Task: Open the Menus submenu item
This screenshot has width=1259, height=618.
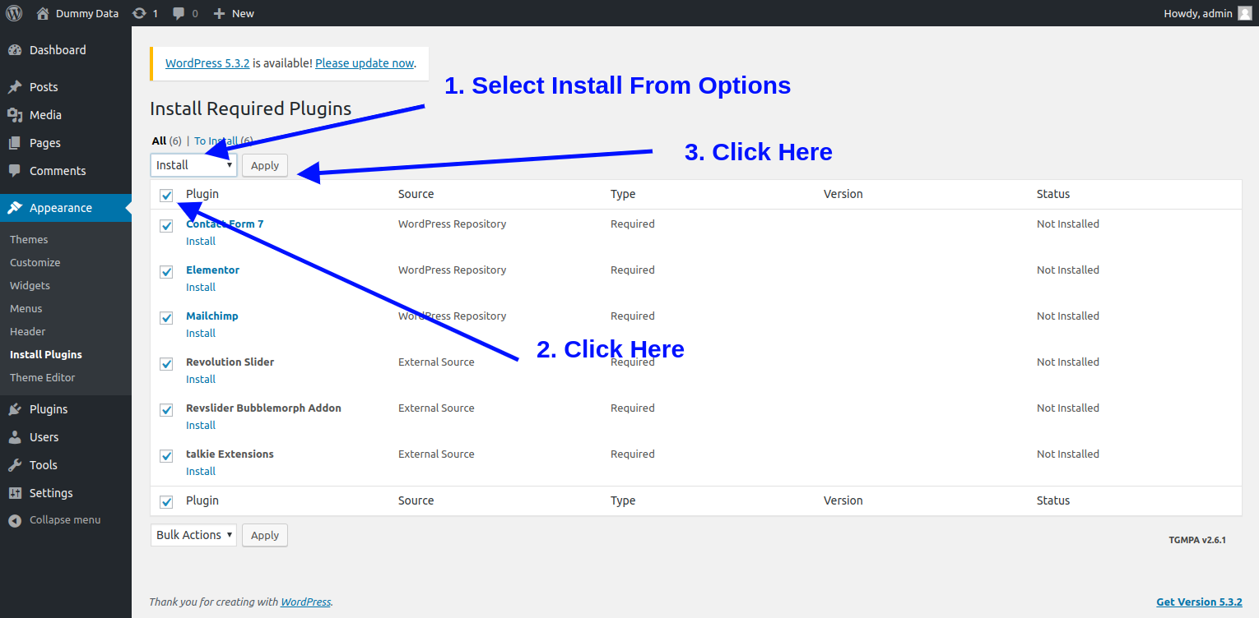Action: (x=26, y=309)
